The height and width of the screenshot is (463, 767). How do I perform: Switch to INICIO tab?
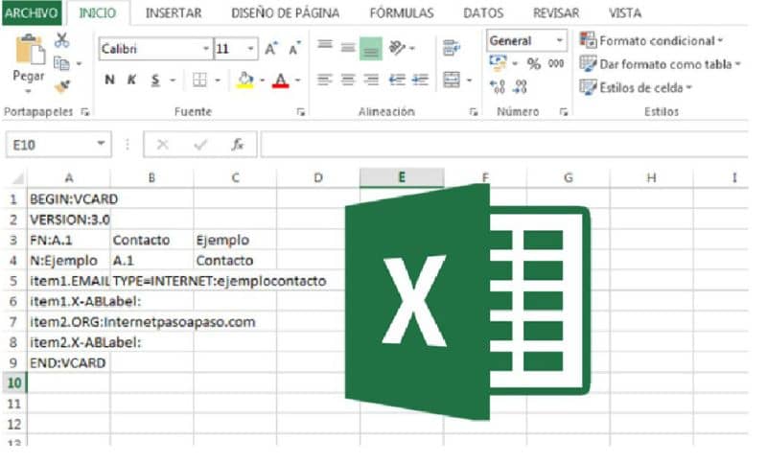98,12
